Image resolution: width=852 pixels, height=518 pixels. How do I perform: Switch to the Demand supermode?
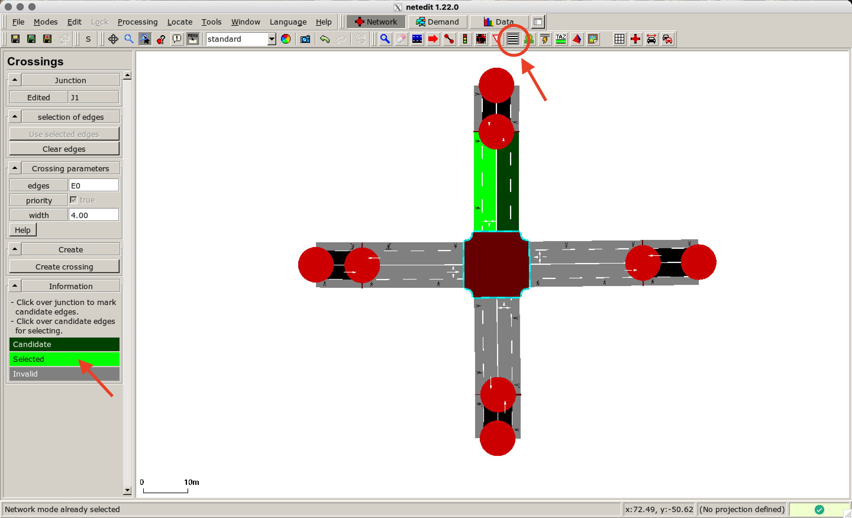point(438,21)
